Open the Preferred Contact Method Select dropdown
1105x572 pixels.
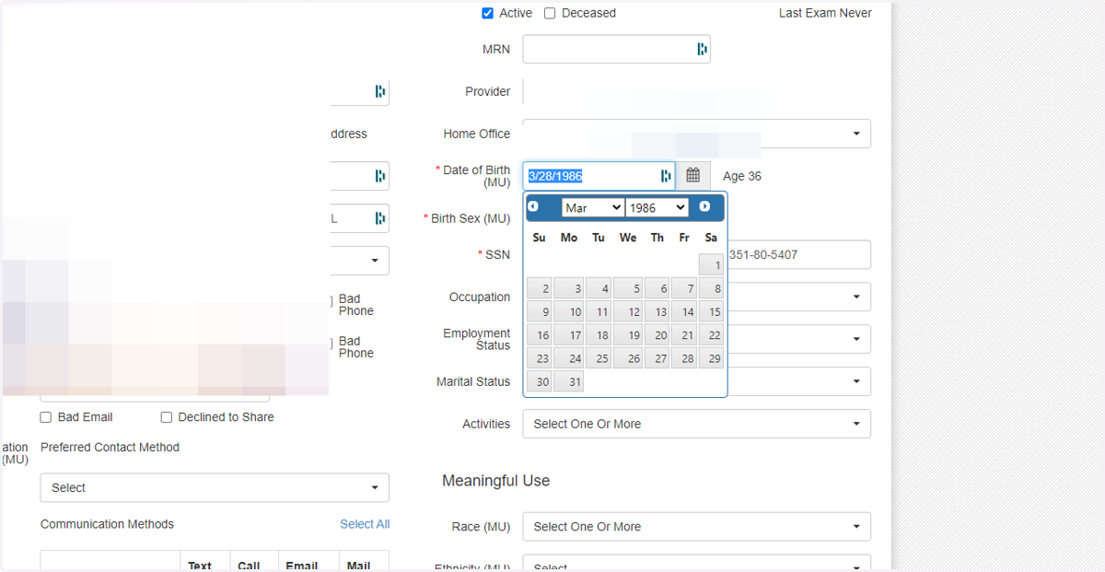pos(215,487)
